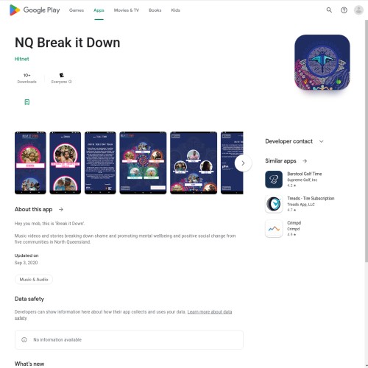This screenshot has height=368, width=368.
Task: Open the Treads Tire Subscription app icon
Action: (274, 204)
